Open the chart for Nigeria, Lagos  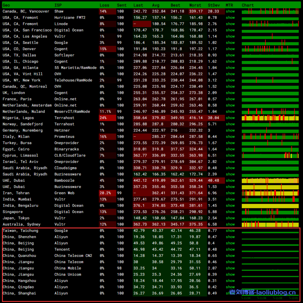(x=270, y=118)
